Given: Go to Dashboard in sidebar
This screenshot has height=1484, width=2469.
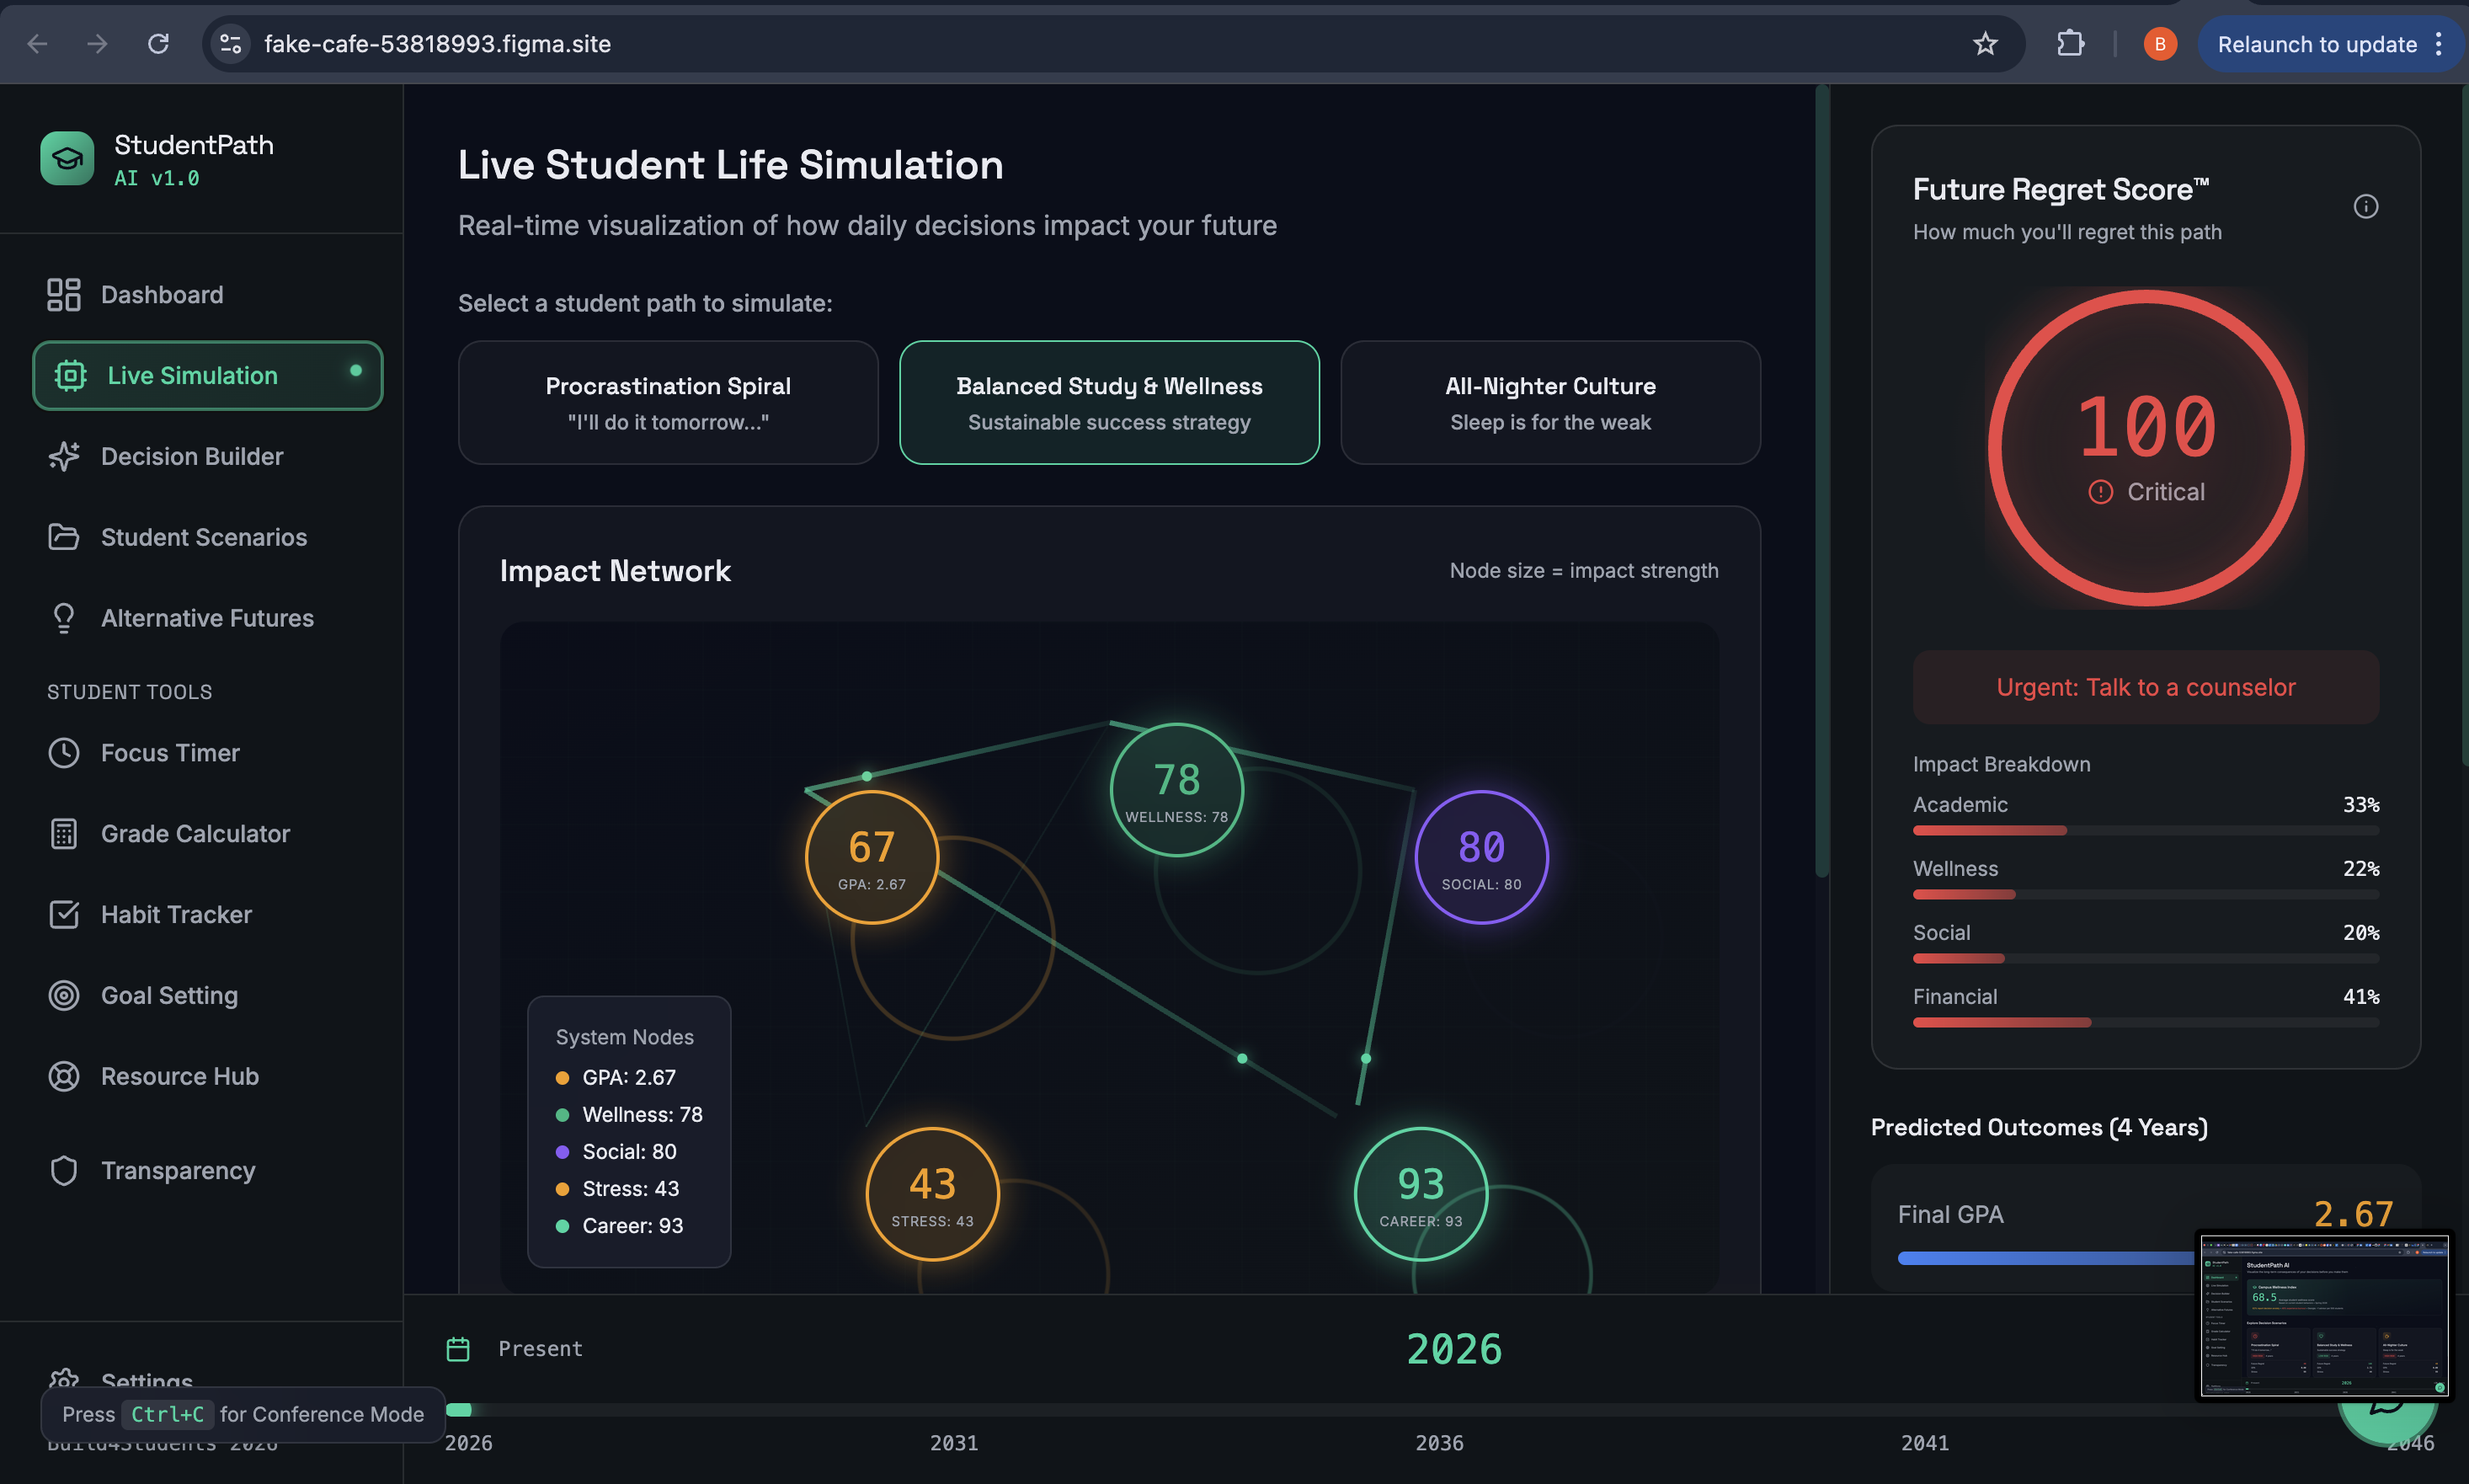Looking at the screenshot, I should [162, 295].
